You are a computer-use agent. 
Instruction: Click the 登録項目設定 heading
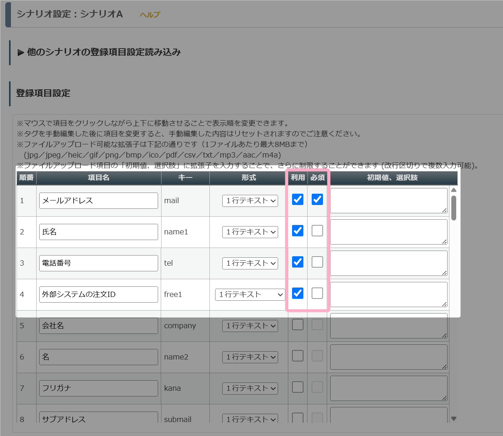(43, 93)
